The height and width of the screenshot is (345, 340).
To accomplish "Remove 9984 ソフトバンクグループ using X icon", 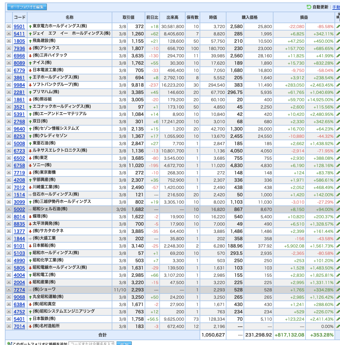I will pos(9,85).
